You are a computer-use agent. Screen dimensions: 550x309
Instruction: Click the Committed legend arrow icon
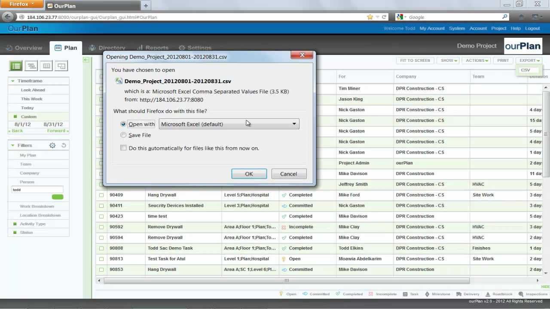coord(305,294)
